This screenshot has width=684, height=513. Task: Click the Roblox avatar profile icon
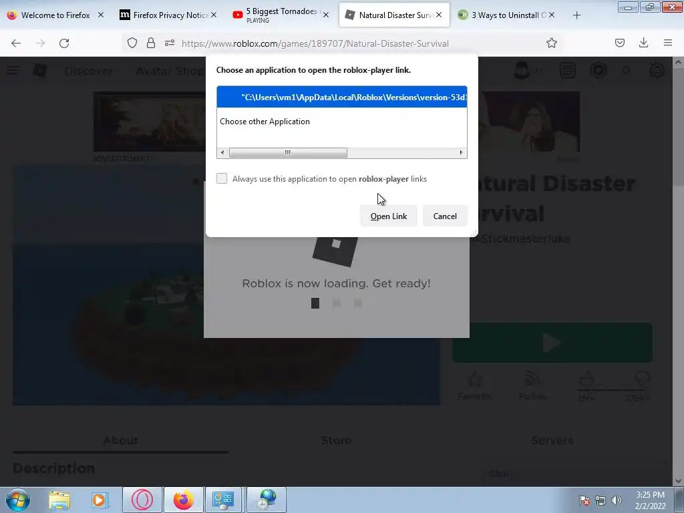[x=522, y=70]
